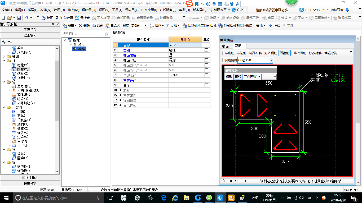Open the 属性编辑 tab
This screenshot has width=362, height=203.
click(120, 32)
